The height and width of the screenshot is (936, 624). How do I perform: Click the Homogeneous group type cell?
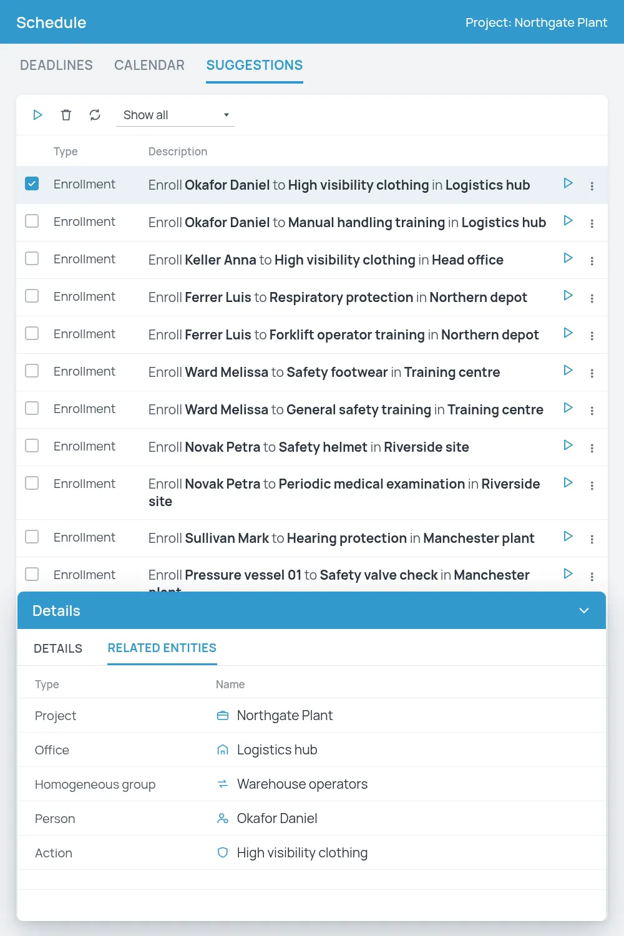(95, 784)
